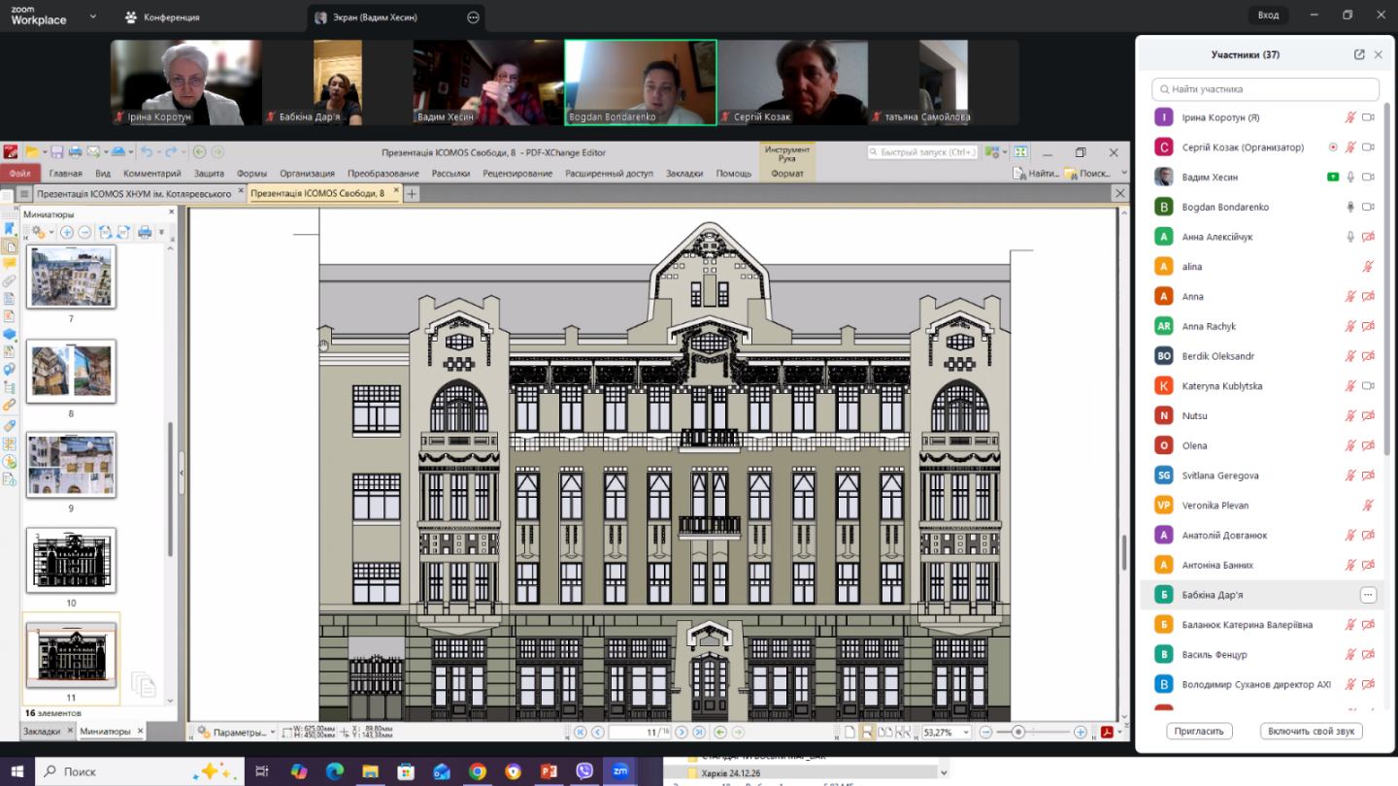Click the Найти find button

click(x=1035, y=173)
